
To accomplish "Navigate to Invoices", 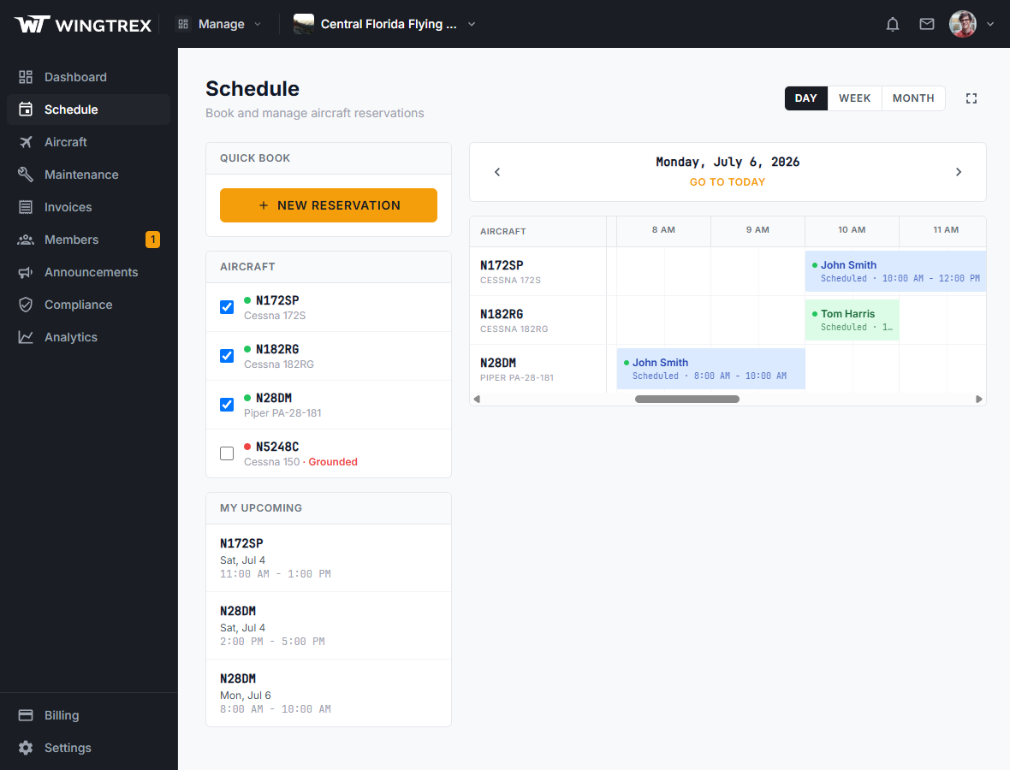I will [x=88, y=207].
